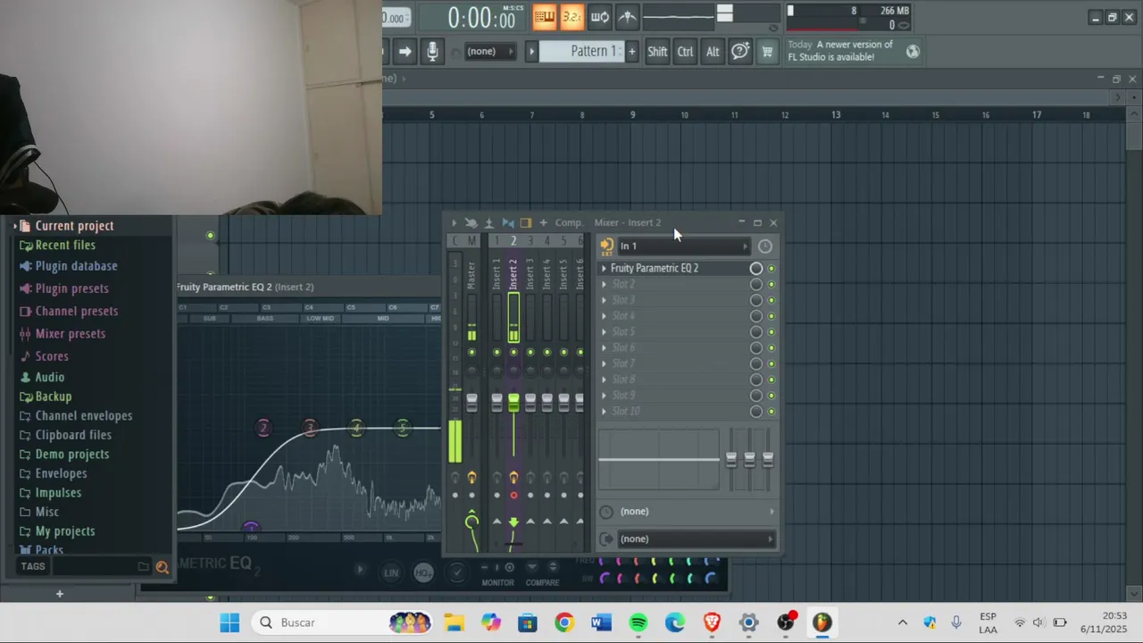Open the Fruity Parametric EQ 2 slot arrow

[x=604, y=268]
